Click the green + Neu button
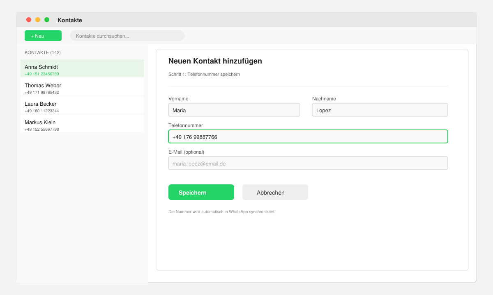 click(x=43, y=36)
